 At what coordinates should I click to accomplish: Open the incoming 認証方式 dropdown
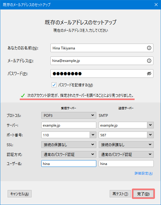click(x=69, y=154)
